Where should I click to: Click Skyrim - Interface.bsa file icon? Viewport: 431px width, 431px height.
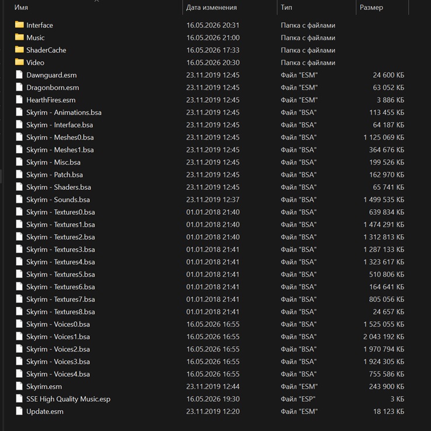(x=19, y=124)
